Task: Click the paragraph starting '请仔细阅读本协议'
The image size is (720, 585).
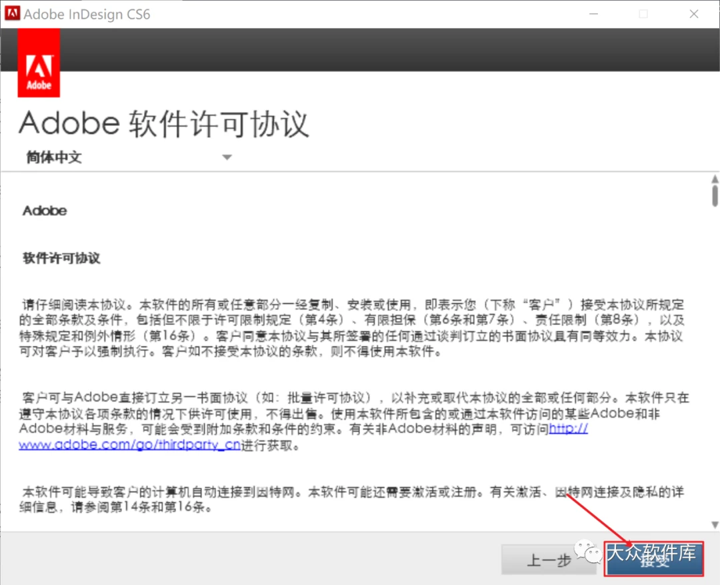Action: [x=352, y=328]
